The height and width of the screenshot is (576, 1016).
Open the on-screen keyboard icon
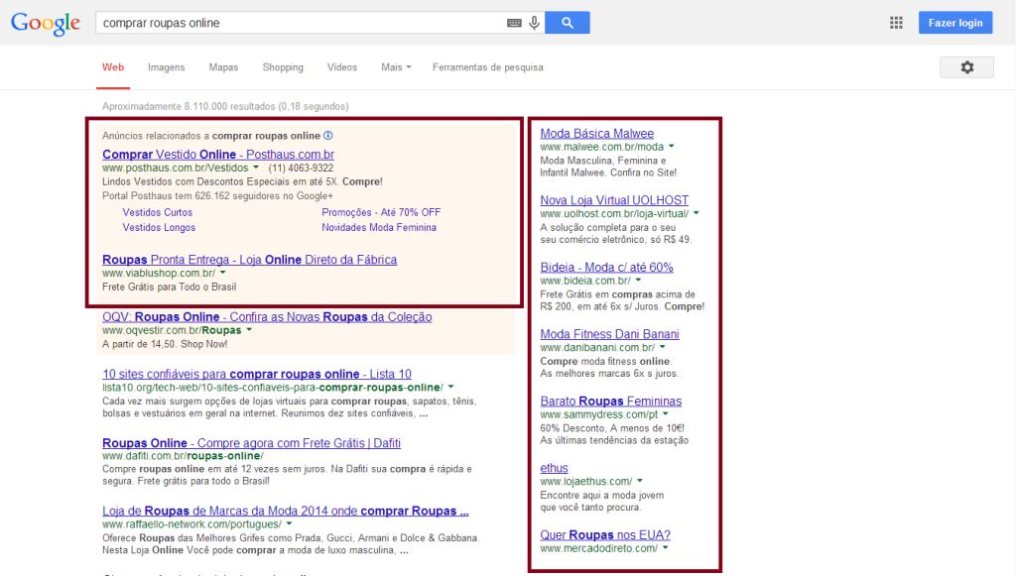[x=514, y=23]
